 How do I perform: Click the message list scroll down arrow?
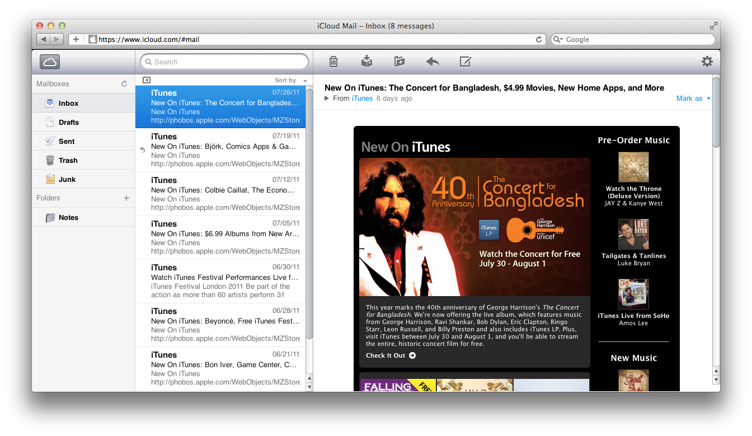pos(309,387)
